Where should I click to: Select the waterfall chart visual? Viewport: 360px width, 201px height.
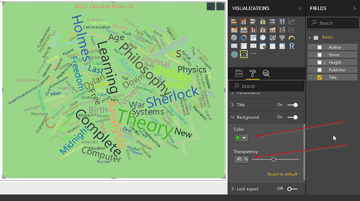(x=282, y=29)
